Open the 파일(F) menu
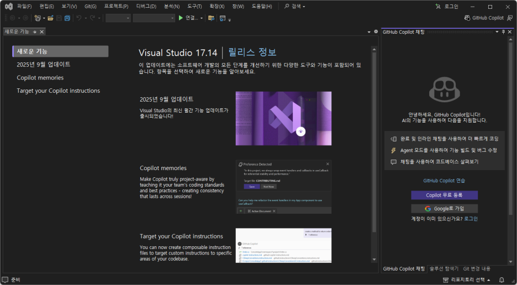This screenshot has width=517, height=285. (x=24, y=6)
